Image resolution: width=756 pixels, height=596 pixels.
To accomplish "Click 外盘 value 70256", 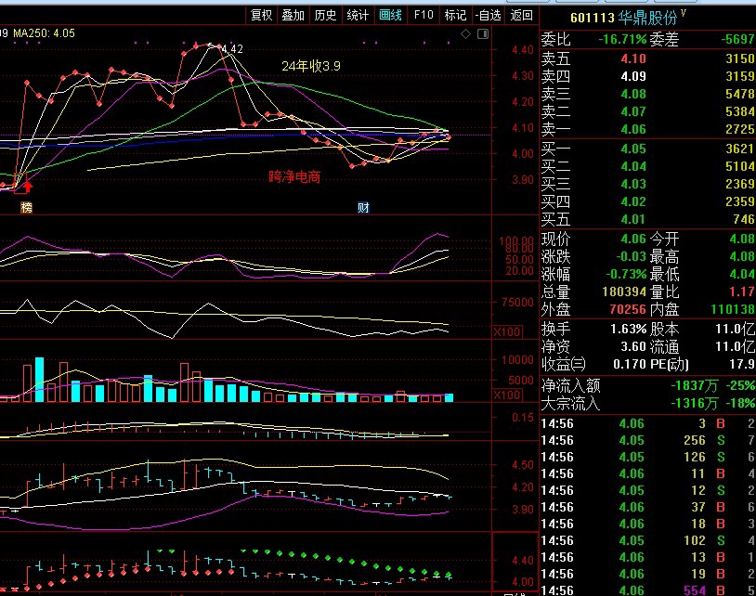I will coord(628,309).
